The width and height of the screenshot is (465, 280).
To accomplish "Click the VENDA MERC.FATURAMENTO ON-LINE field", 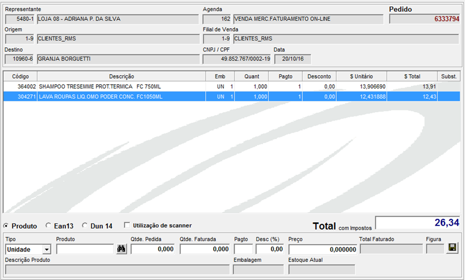I will coord(308,19).
